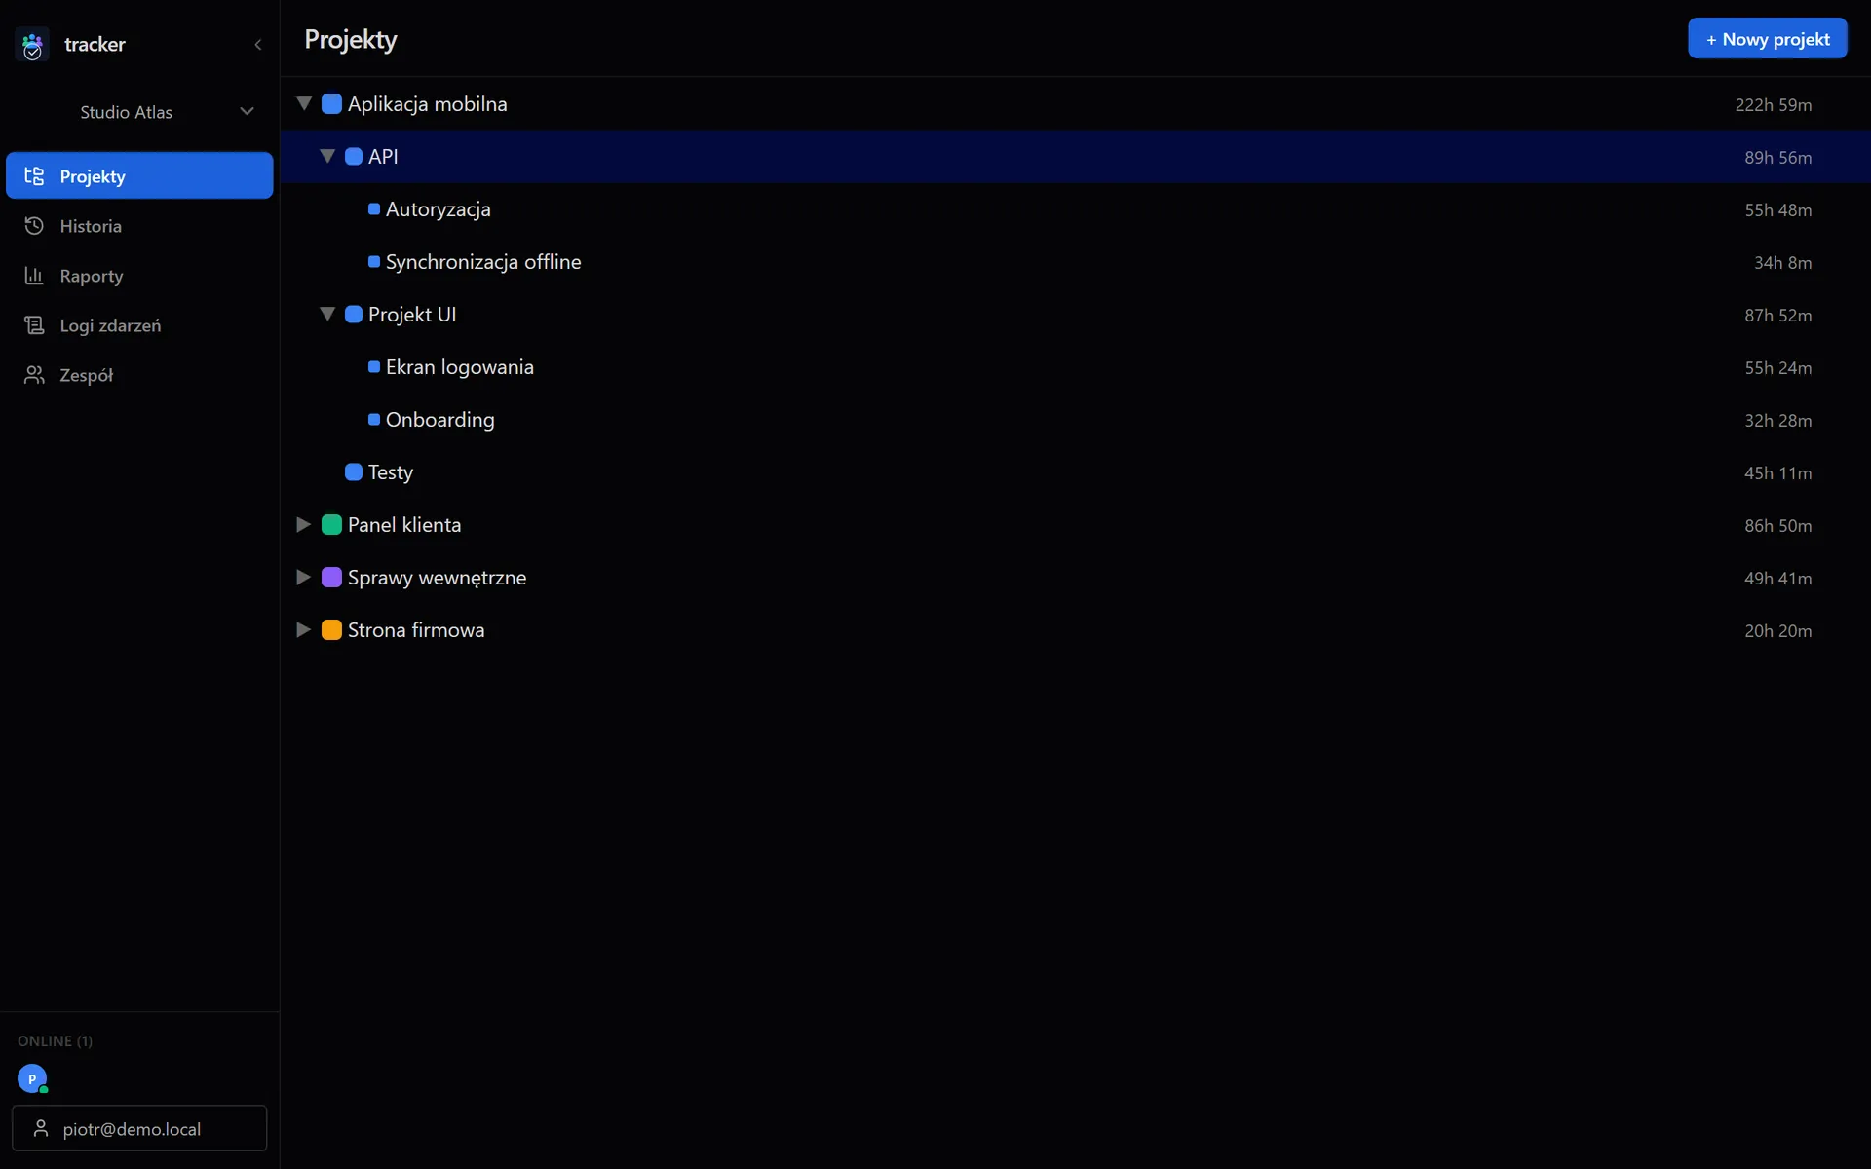Viewport: 1871px width, 1169px height.
Task: Expand the Panel klienta project
Action: [304, 524]
